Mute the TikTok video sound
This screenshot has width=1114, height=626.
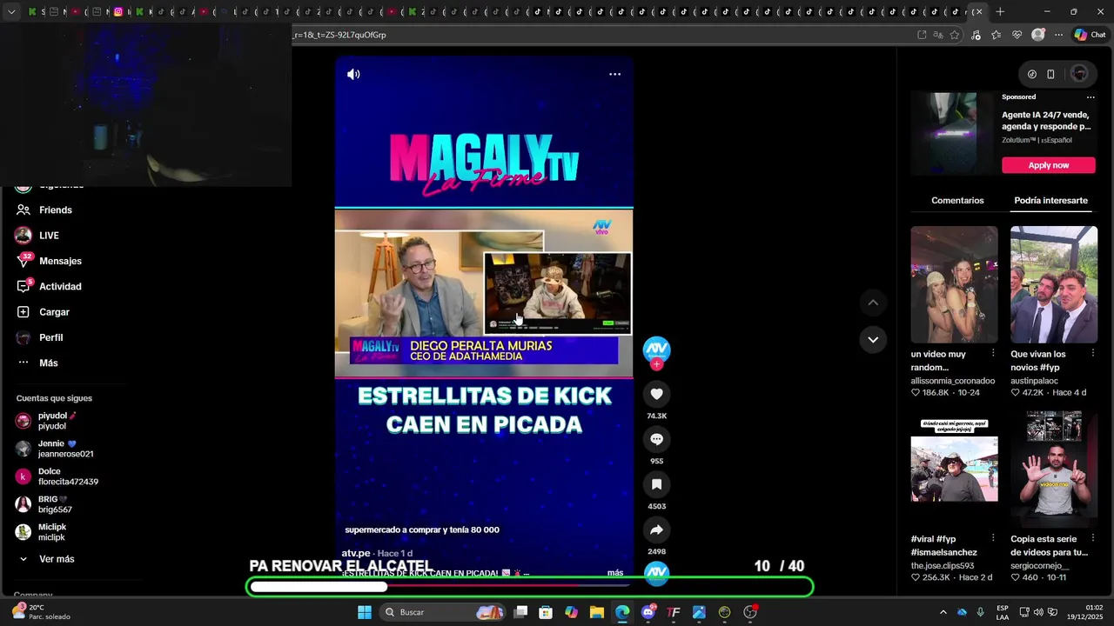[353, 74]
